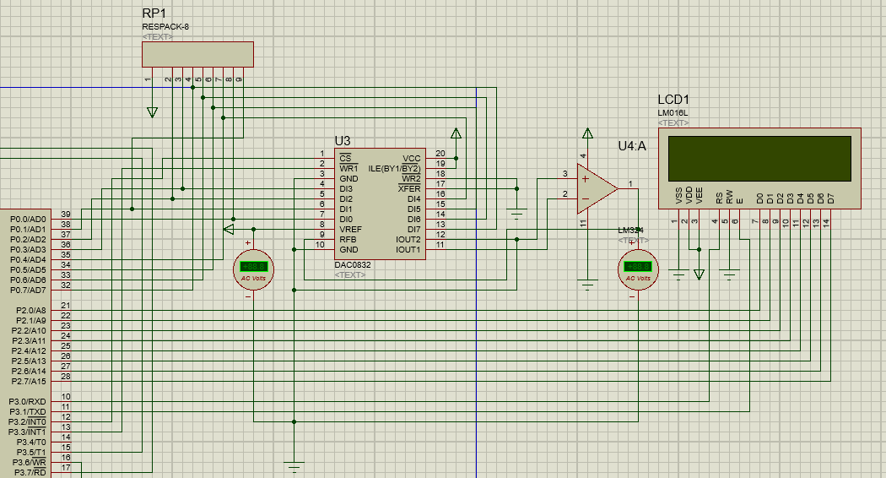Click the power terminal above op-amp pin 4
The width and height of the screenshot is (886, 478).
tap(587, 133)
